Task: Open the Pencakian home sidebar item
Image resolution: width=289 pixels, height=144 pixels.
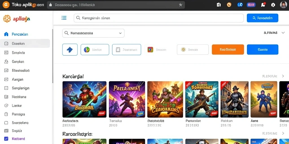Action: coord(20,34)
